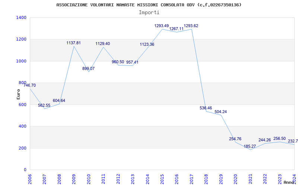Click the Importi subtitle

pos(149,13)
